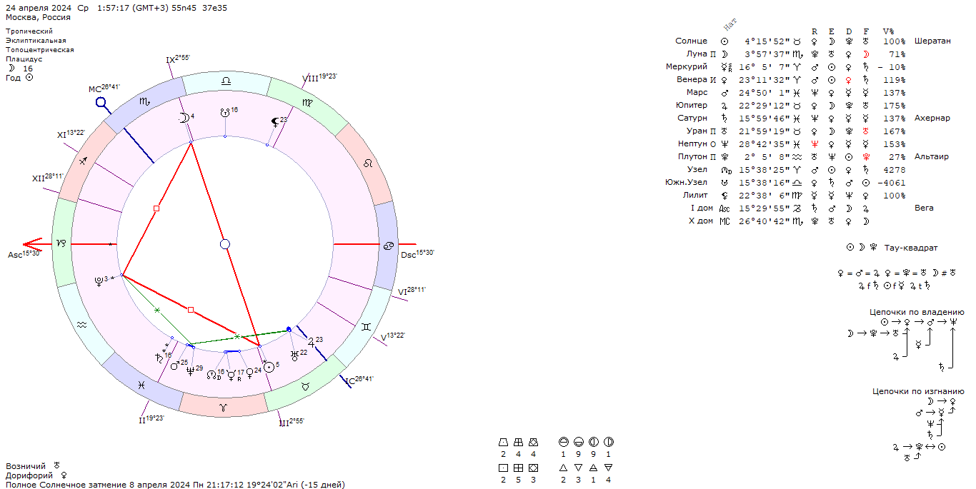
Task: Select the Плацидус house system label
Action: tap(24, 59)
